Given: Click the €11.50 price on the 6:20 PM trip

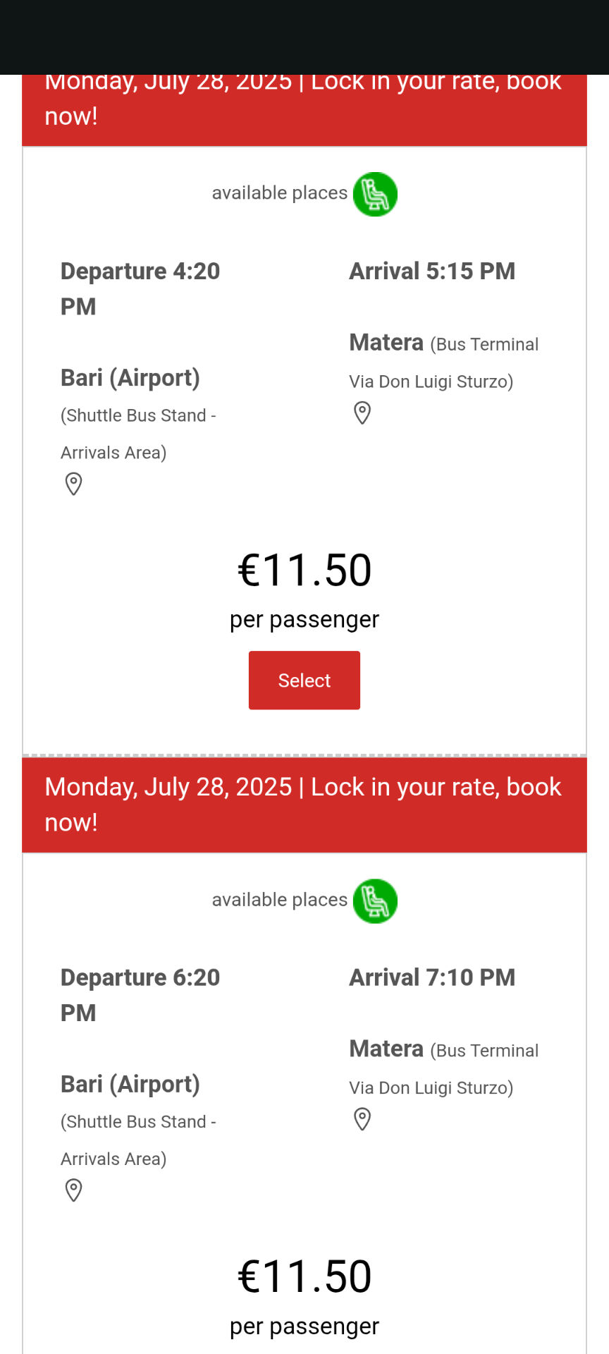Looking at the screenshot, I should [304, 1276].
